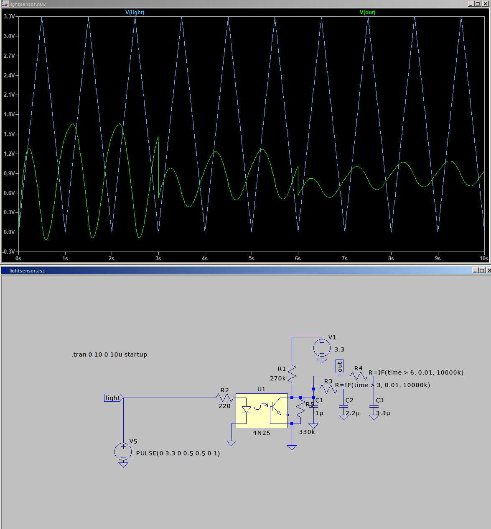
Task: Click the 3.3 value of V1
Action: [x=339, y=349]
